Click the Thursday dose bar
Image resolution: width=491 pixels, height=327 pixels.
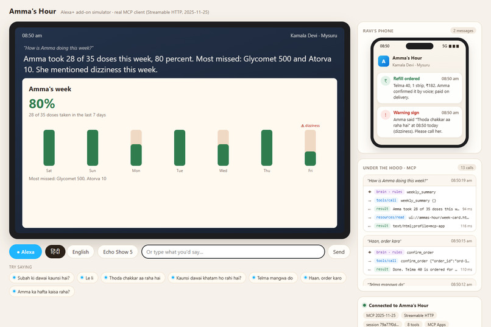pos(266,148)
